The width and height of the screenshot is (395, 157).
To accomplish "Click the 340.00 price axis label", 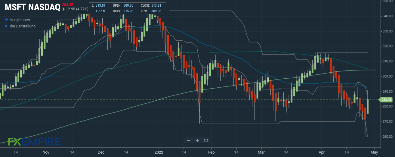I will point(387,16).
